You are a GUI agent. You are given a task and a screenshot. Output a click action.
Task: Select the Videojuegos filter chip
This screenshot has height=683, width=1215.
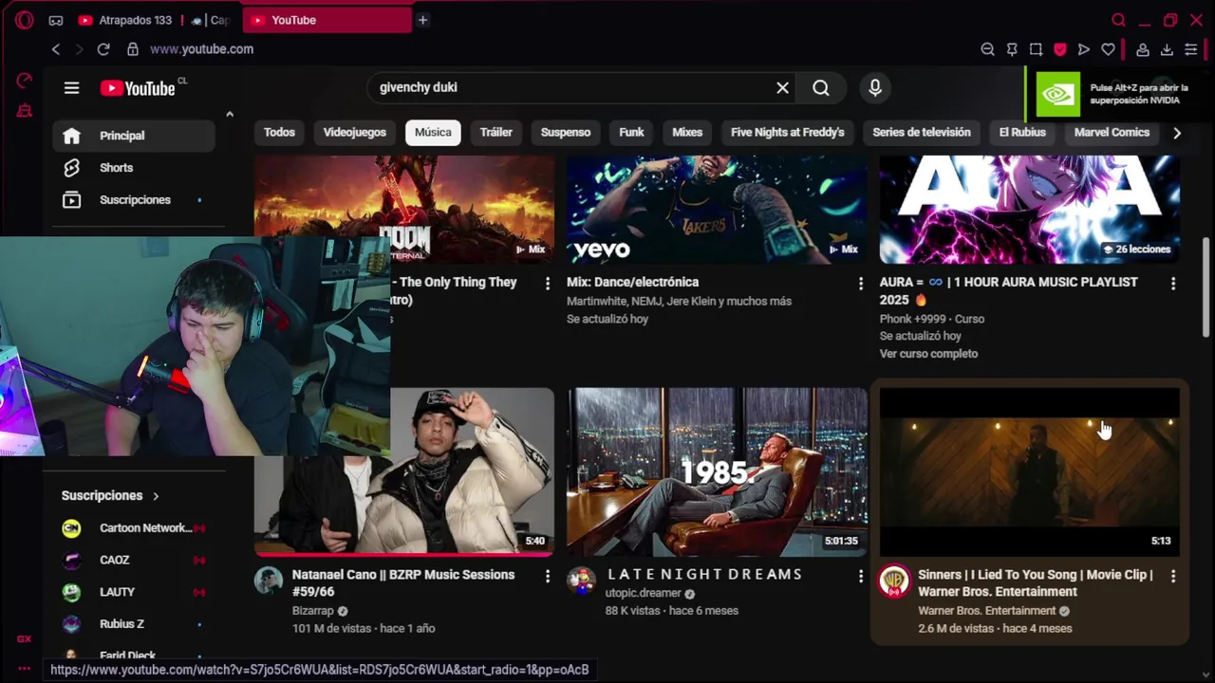coord(355,133)
